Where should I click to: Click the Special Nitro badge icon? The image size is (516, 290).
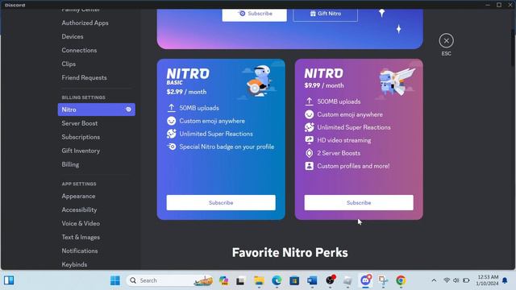[171, 147]
